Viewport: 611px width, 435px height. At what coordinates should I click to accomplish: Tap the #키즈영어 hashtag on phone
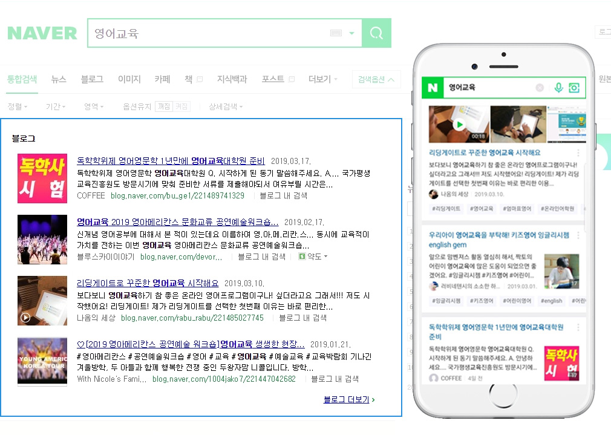tap(482, 301)
